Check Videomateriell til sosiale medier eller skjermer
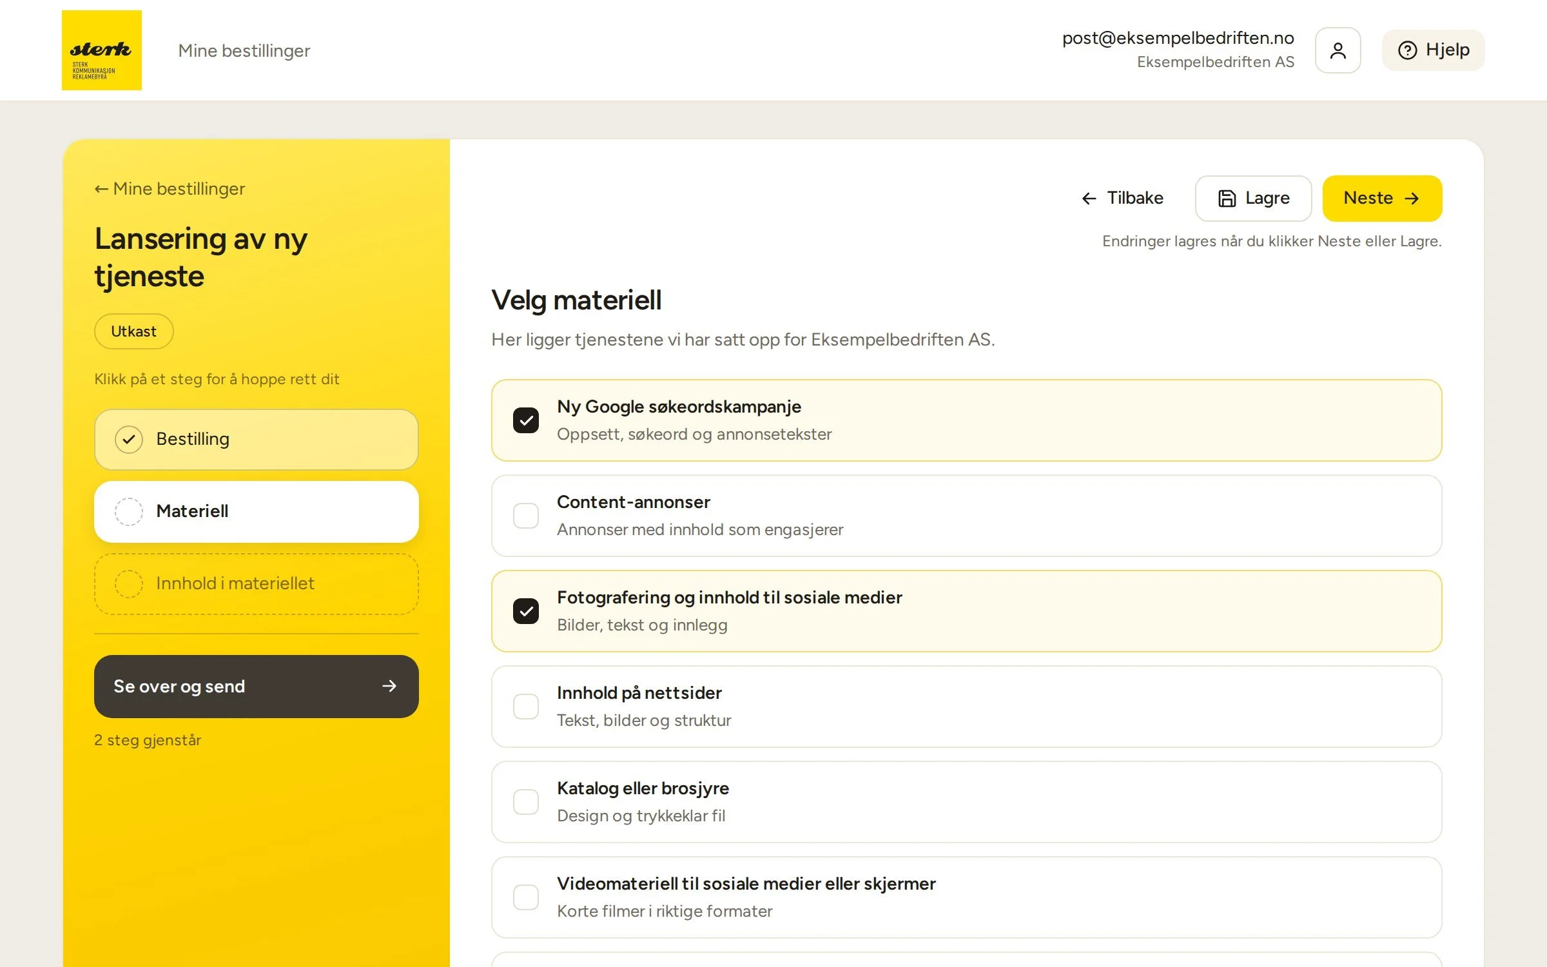Screen dimensions: 1547x967 point(526,897)
